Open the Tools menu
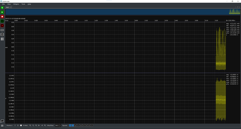Image resolution: width=241 pixels, height=129 pixels. (23, 4)
